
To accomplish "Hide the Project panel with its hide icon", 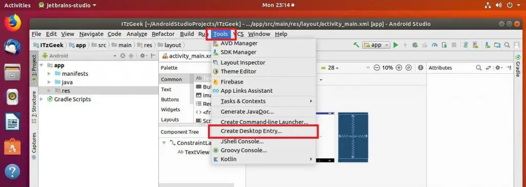I will pyautogui.click(x=153, y=56).
